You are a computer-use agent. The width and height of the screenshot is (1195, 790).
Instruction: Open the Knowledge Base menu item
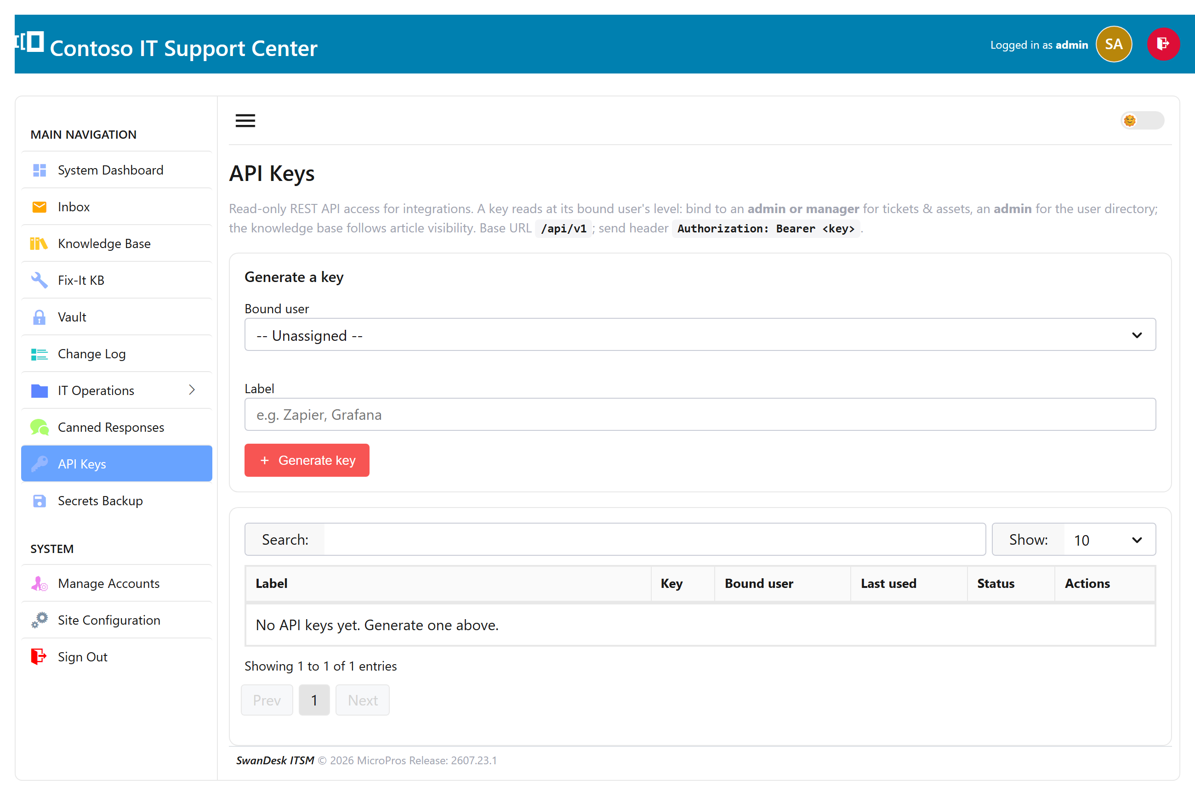116,244
